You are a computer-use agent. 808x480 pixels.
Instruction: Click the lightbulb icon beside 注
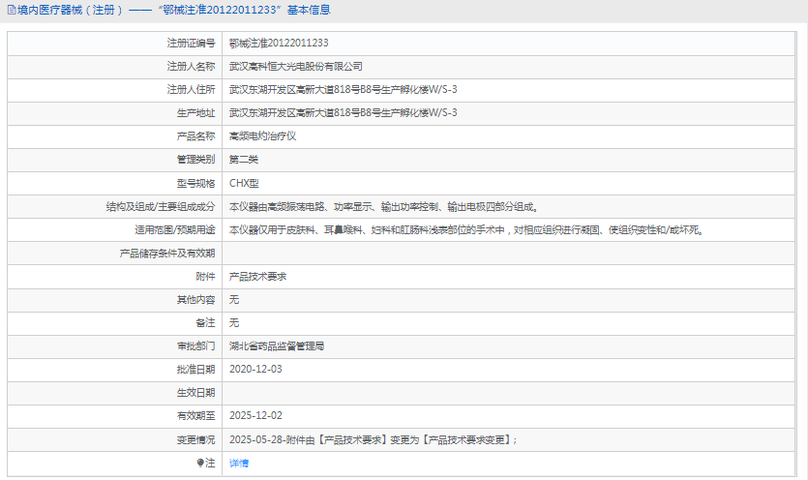pos(200,463)
